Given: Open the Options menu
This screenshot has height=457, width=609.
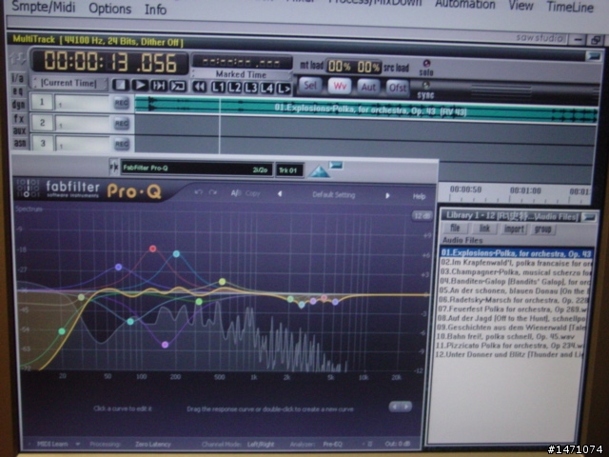Looking at the screenshot, I should [x=110, y=9].
